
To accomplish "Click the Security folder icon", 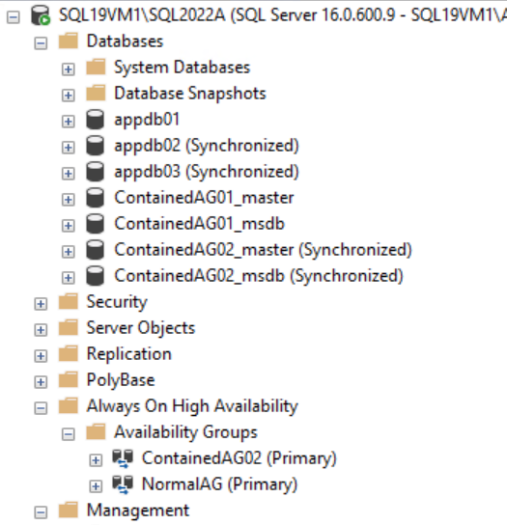I will [x=69, y=301].
